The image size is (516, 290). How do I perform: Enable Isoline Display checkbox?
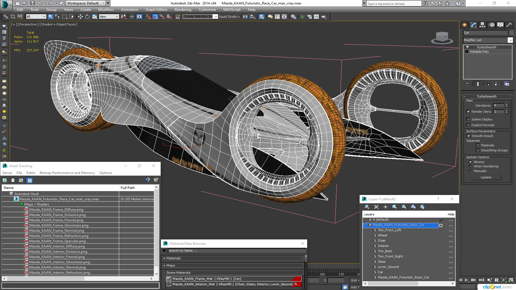[468, 119]
